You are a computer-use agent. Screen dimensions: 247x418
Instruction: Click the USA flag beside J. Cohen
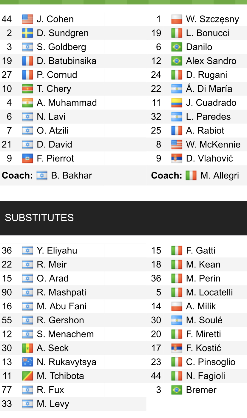27,19
